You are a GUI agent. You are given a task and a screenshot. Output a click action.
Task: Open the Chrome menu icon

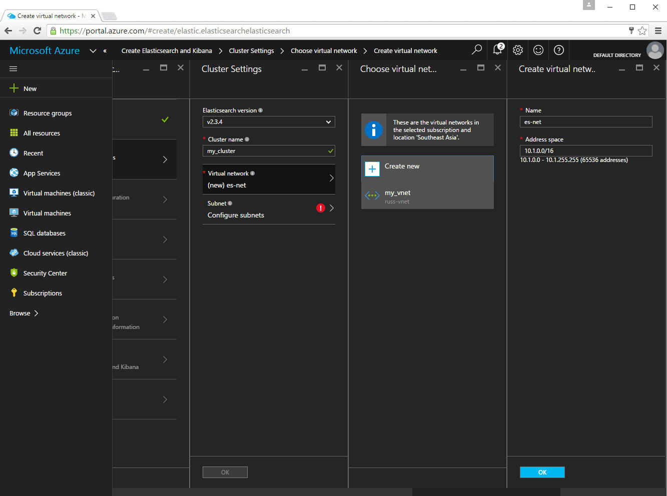[658, 30]
